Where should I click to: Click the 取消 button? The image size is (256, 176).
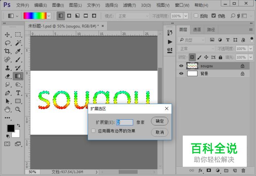(159, 132)
